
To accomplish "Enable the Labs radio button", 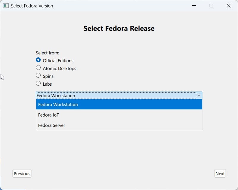I will click(38, 84).
